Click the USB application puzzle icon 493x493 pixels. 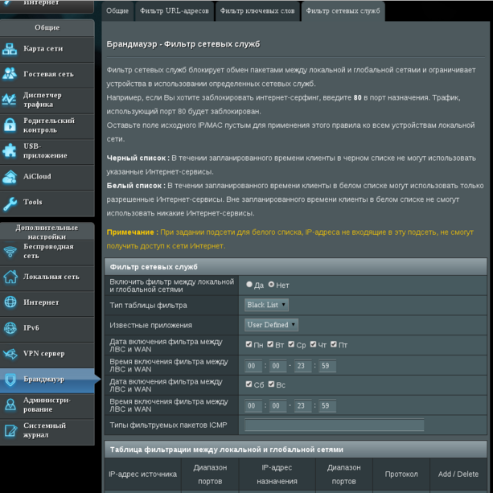[x=10, y=150]
